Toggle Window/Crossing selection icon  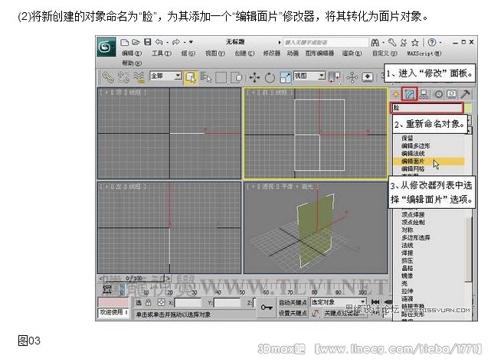coord(237,77)
